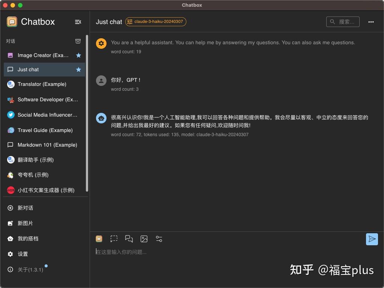Viewport: 384px width, 288px height.
Task: Collapse the sidebar with the menu icon
Action: point(78,22)
